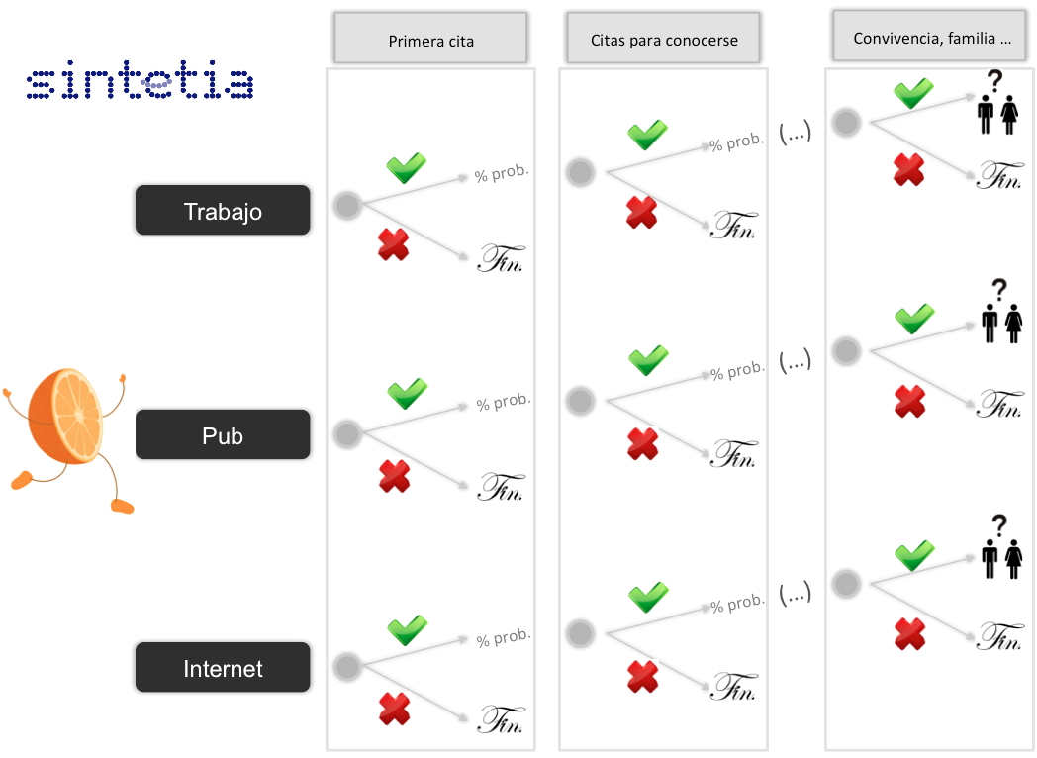Click the couple icon in the top Convivencia row
The width and height of the screenshot is (1037, 758).
pos(998,103)
